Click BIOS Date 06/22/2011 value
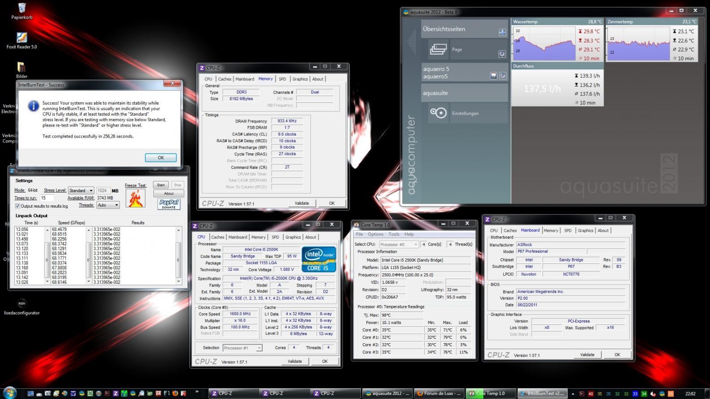Viewport: 710px width, 399px height. 570,305
